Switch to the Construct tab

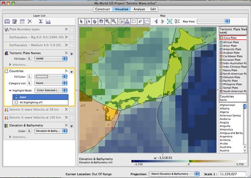tap(102, 9)
